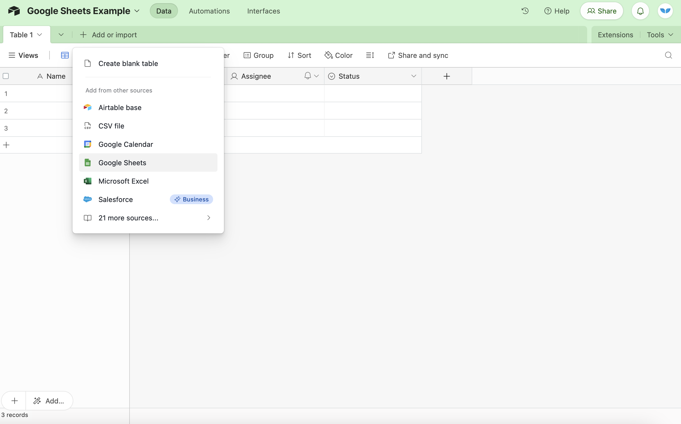This screenshot has height=424, width=681.
Task: Click the Salesforce cloud icon
Action: (88, 199)
